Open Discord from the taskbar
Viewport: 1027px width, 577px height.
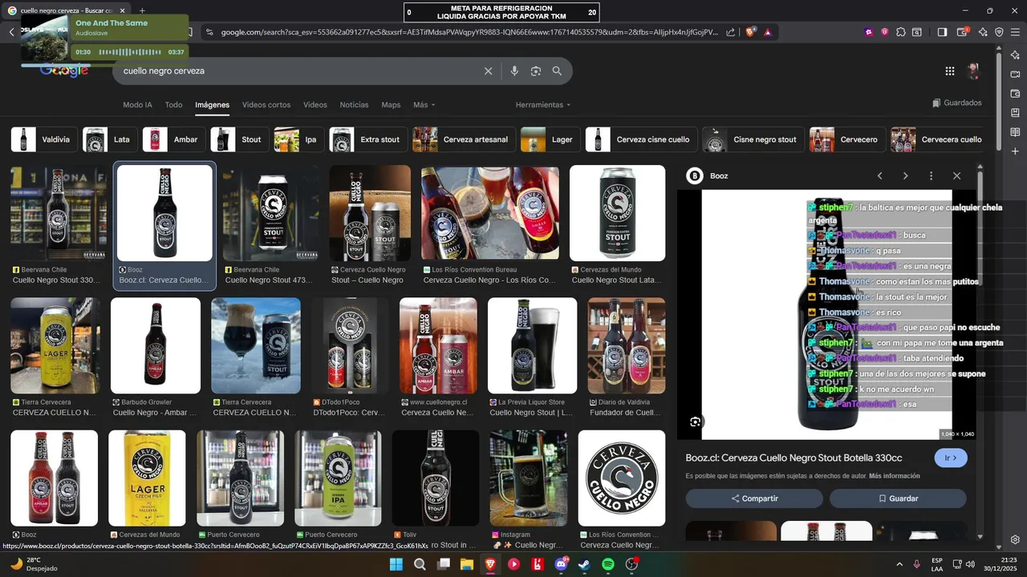(x=561, y=564)
